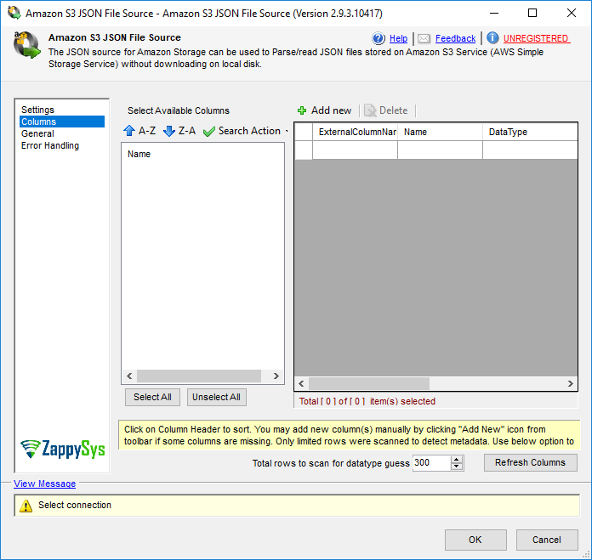This screenshot has width=592, height=560.
Task: Click left arrow of grid horizontal scrollbar
Action: tap(301, 384)
